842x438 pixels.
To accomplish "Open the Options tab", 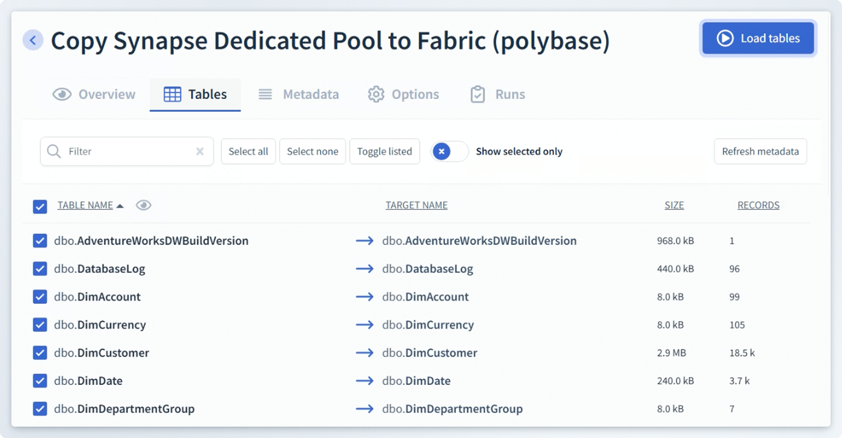I will 403,94.
